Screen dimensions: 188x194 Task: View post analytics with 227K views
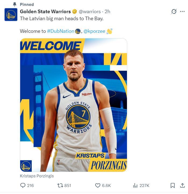tap(135, 185)
